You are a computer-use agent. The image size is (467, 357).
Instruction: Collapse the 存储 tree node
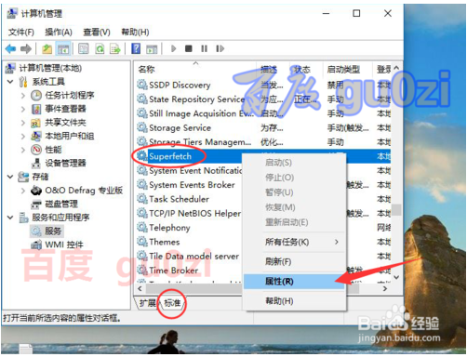click(10, 177)
